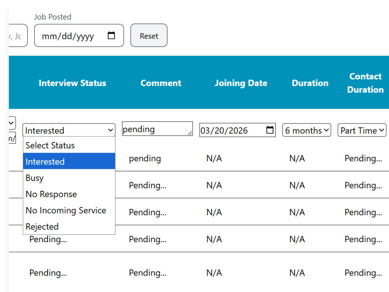389x292 pixels.
Task: Edit the 'pending' comment text box
Action: pyautogui.click(x=157, y=128)
